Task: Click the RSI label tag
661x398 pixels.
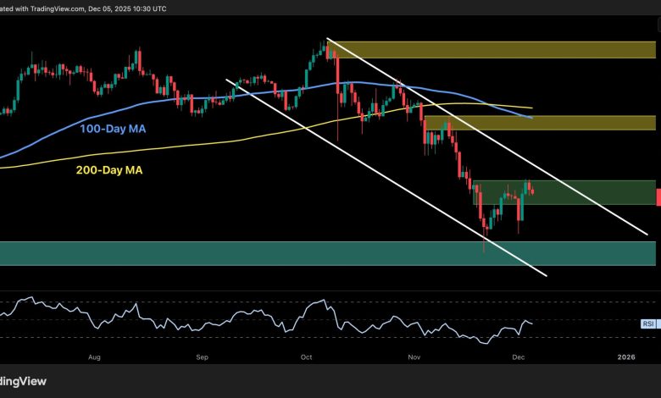Action: pos(647,323)
